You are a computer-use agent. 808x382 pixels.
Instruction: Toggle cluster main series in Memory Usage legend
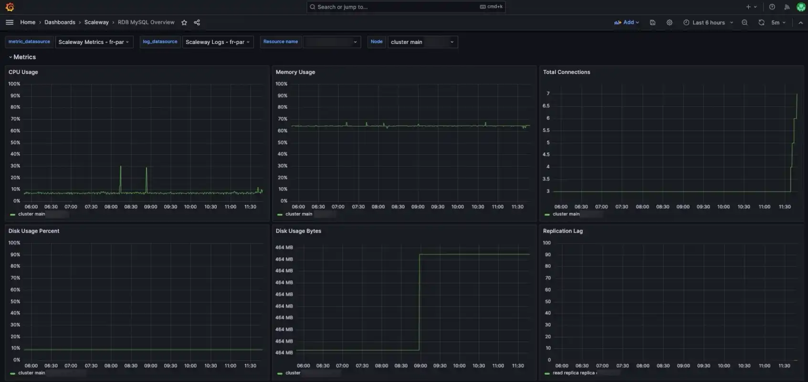click(299, 214)
